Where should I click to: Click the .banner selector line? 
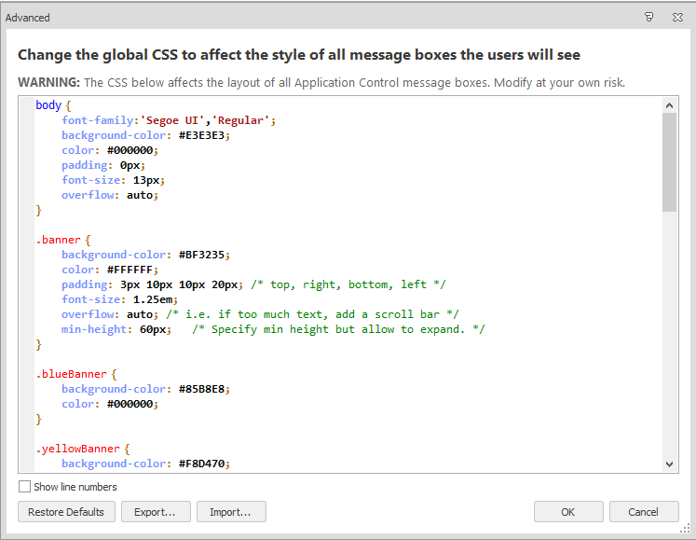click(x=60, y=240)
